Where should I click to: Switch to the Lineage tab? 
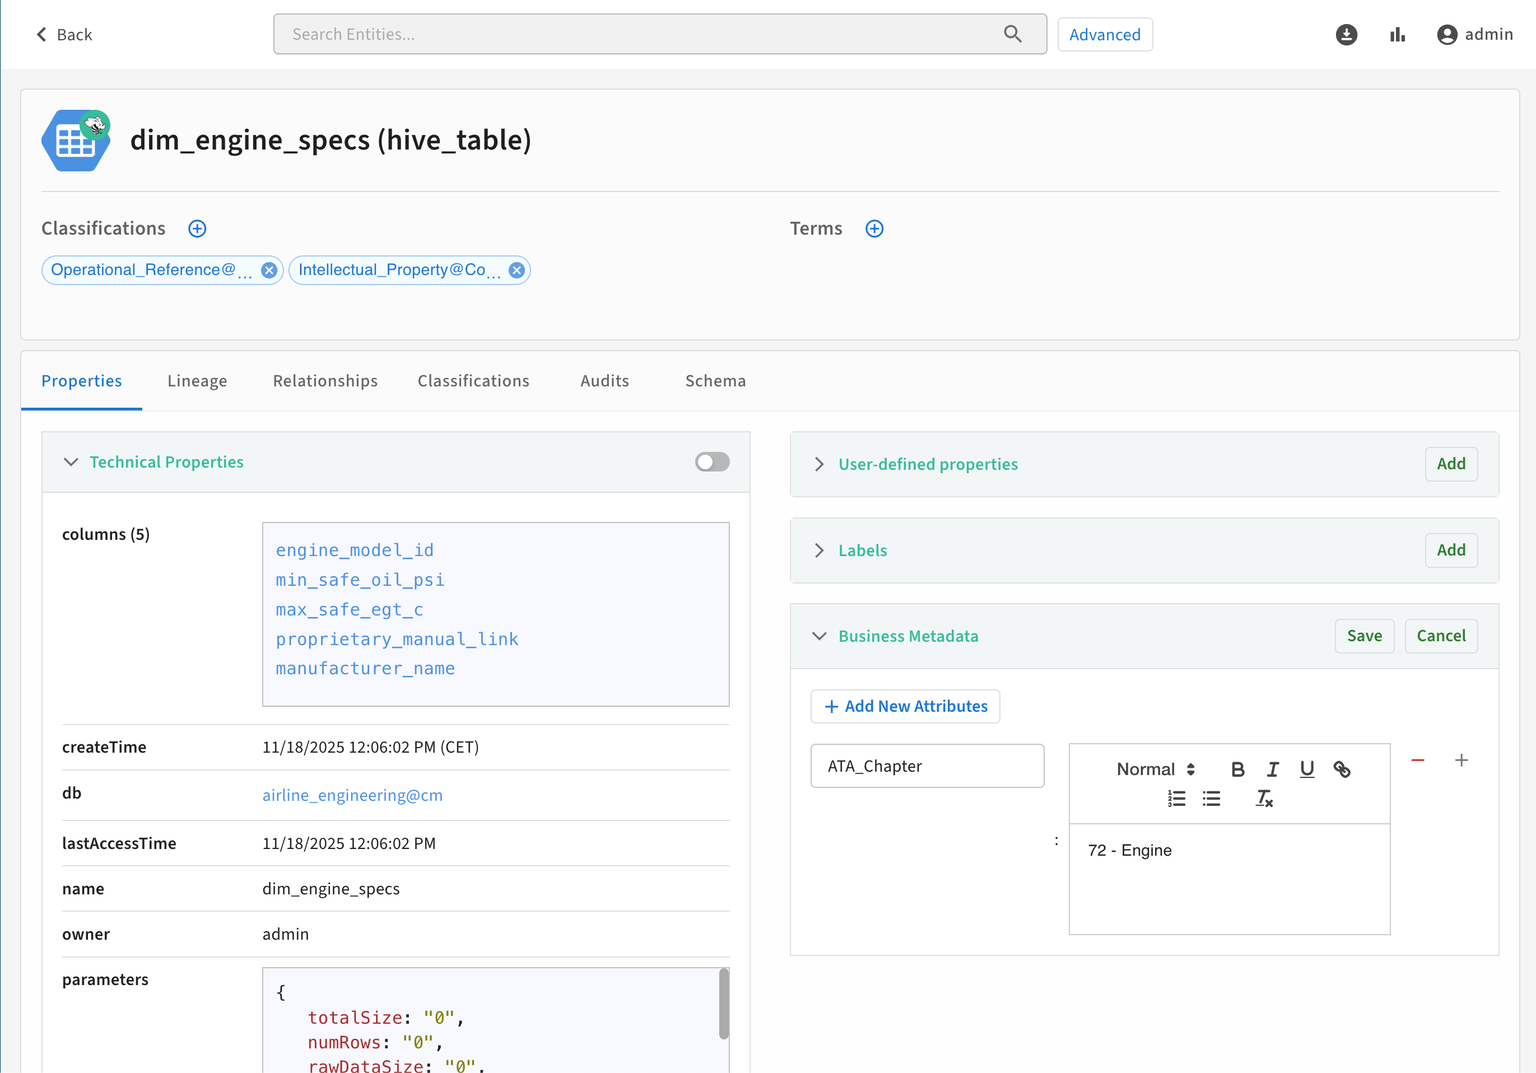[197, 381]
